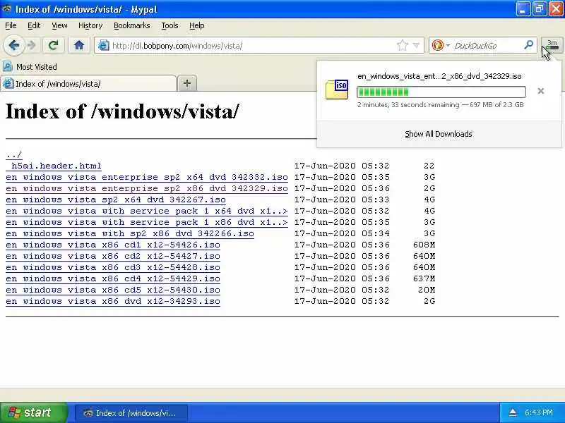
Task: Reload the current page
Action: [54, 45]
